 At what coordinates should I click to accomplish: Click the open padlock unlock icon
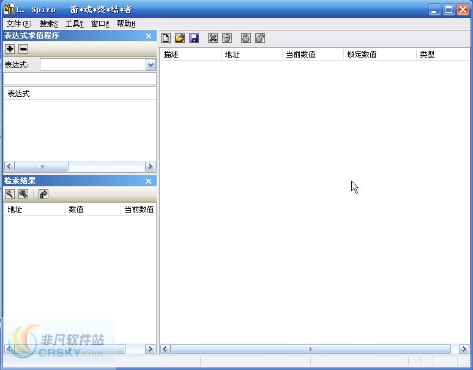click(260, 38)
